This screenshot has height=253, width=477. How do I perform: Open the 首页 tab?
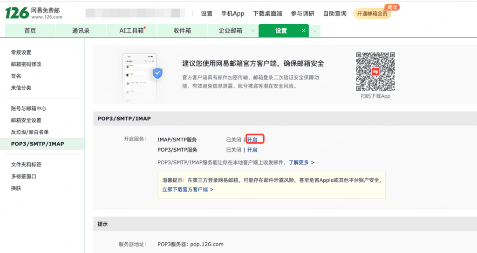tap(30, 31)
